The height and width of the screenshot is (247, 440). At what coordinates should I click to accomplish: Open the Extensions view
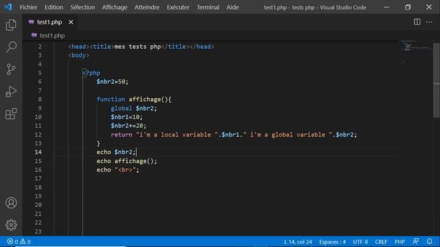(x=11, y=114)
